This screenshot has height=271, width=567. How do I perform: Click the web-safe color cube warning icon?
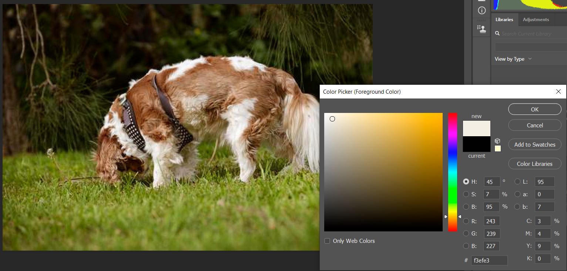(497, 141)
